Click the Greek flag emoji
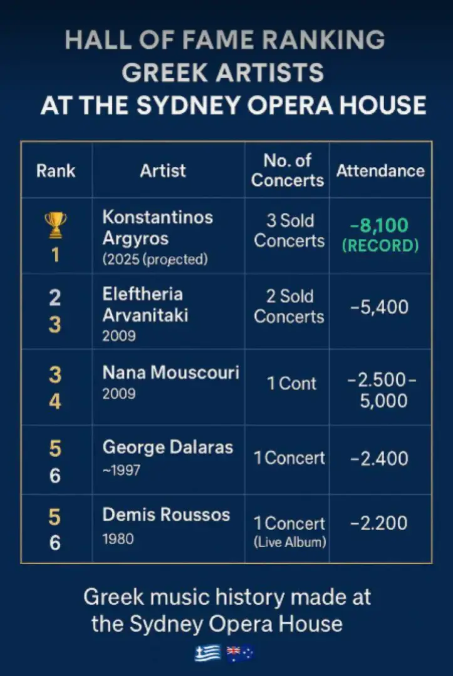Viewport: 453px width, 676px height. coord(207,653)
